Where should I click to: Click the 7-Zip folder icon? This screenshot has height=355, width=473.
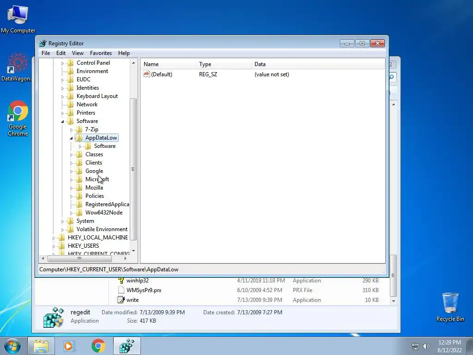(79, 129)
